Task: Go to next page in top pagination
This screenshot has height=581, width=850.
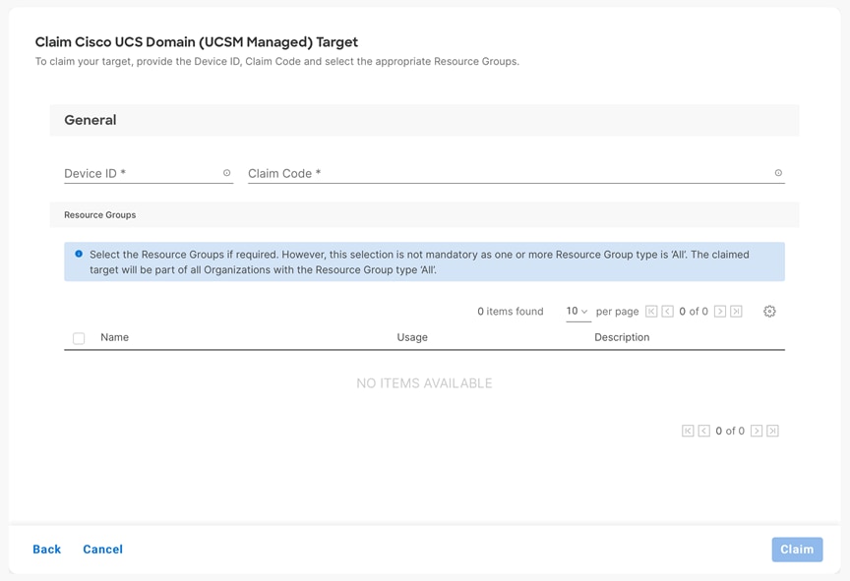Action: (x=719, y=312)
